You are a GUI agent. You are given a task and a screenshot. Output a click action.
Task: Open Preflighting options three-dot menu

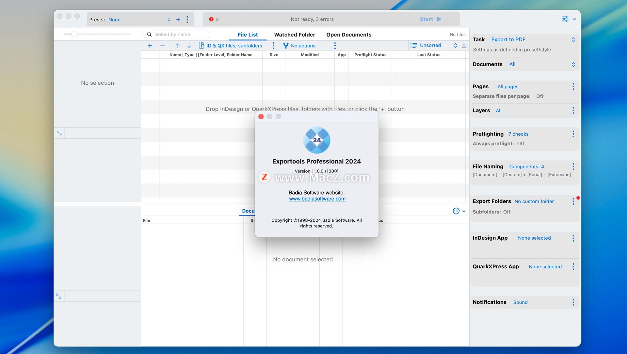[573, 134]
